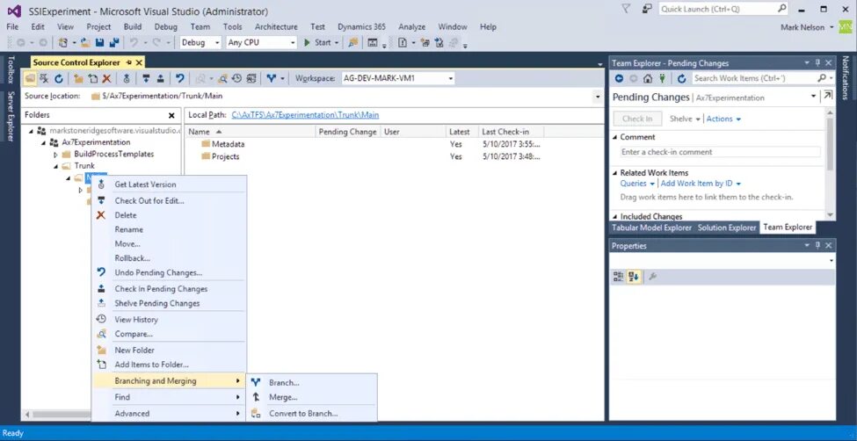Click New Folder icon in Source Control toolbar
This screenshot has height=441, width=857.
pyautogui.click(x=79, y=79)
